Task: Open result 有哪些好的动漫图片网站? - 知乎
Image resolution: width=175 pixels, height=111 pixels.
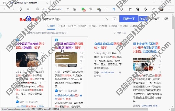Action: tap(108, 46)
